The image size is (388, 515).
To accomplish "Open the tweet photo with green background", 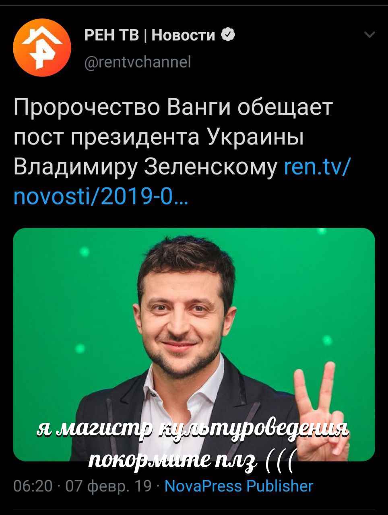I will [194, 344].
